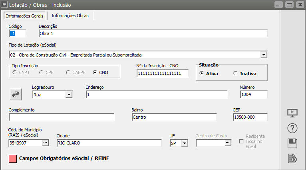Click the address lookup arrows button
Viewport: 306px width, 170px height.
(16, 94)
